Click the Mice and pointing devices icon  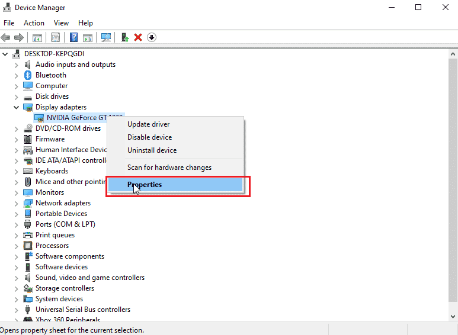(28, 182)
